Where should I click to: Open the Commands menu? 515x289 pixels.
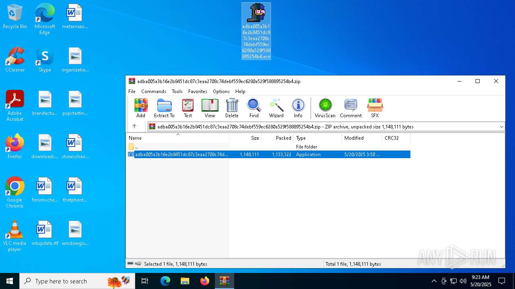pos(154,92)
